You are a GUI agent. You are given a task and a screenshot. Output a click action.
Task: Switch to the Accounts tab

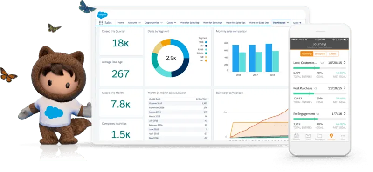tap(132, 23)
